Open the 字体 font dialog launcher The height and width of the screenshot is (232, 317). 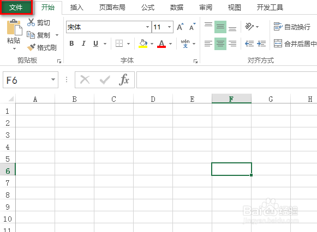[x=195, y=61]
